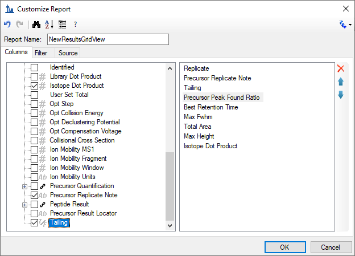Screen dimensions: 355x256
Task: Enable the Ion Mobility Units checkbox
Action: click(x=34, y=177)
